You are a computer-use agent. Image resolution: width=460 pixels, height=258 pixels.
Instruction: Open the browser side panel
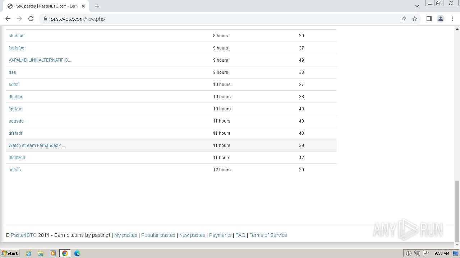429,19
